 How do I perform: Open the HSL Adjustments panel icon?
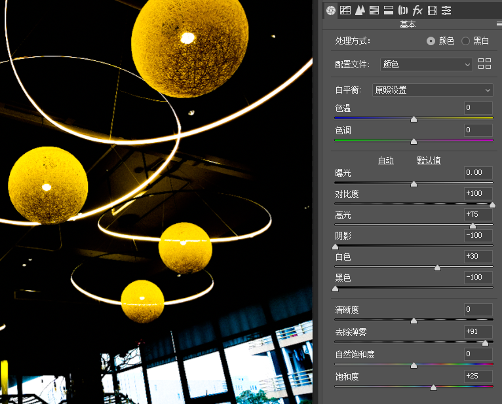point(374,10)
